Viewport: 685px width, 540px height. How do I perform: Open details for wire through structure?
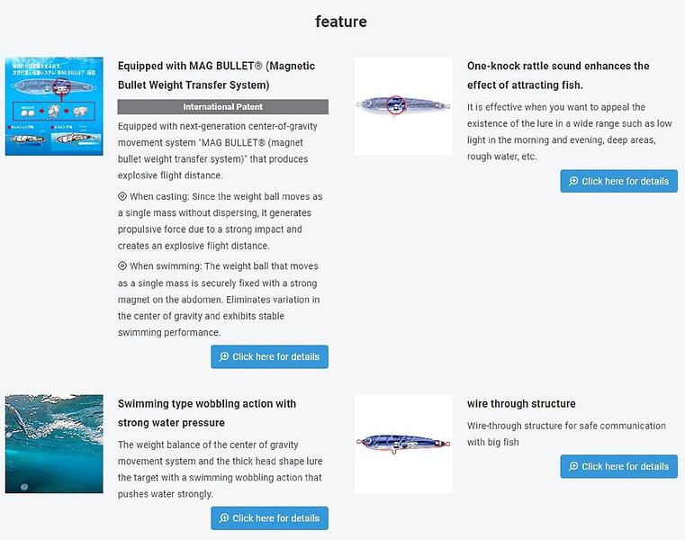click(619, 467)
